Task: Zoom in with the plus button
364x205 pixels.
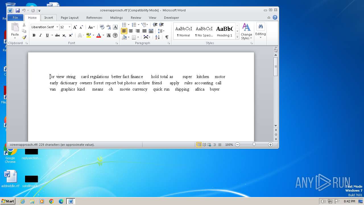Action: point(270,145)
